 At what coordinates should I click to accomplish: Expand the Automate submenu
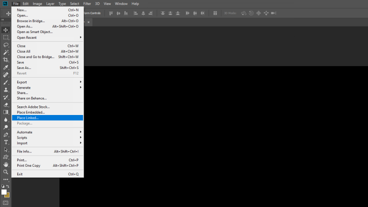click(47, 132)
